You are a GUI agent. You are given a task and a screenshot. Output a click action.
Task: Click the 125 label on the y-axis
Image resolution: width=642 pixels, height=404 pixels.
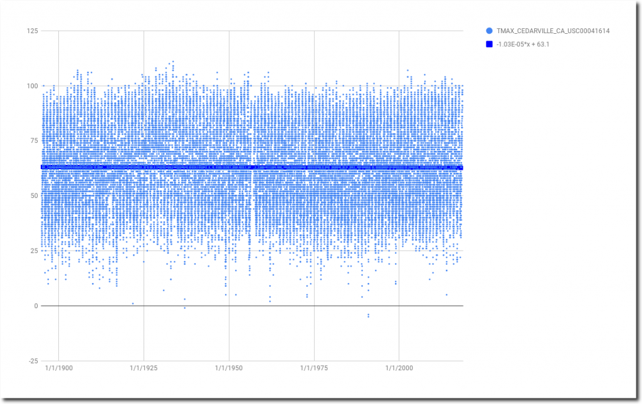click(x=31, y=31)
